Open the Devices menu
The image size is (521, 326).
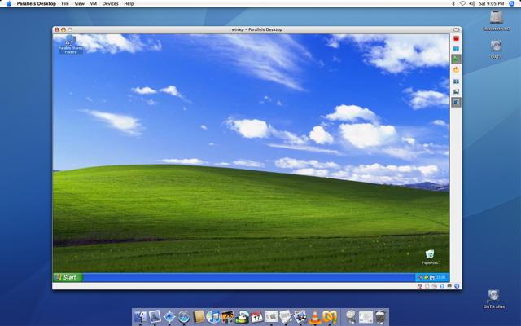point(111,3)
